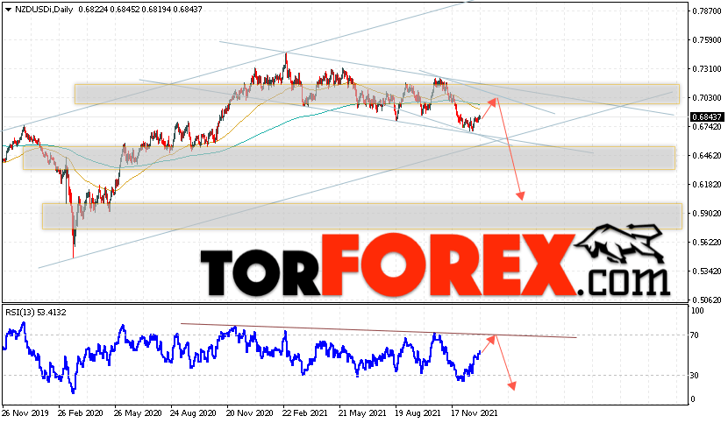Click price scale value 0.78700
This screenshot has height=423, width=728.
tap(707, 11)
